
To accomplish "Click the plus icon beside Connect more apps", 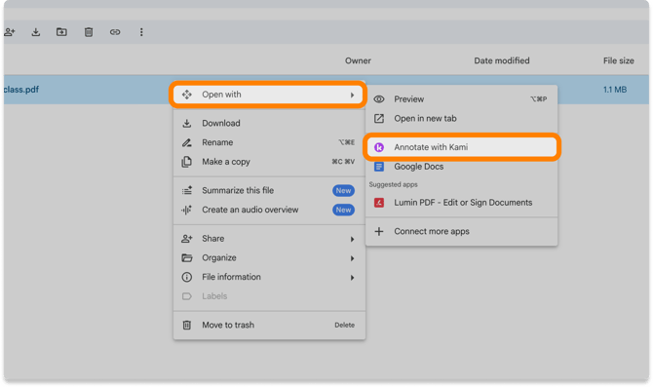I will click(x=379, y=231).
